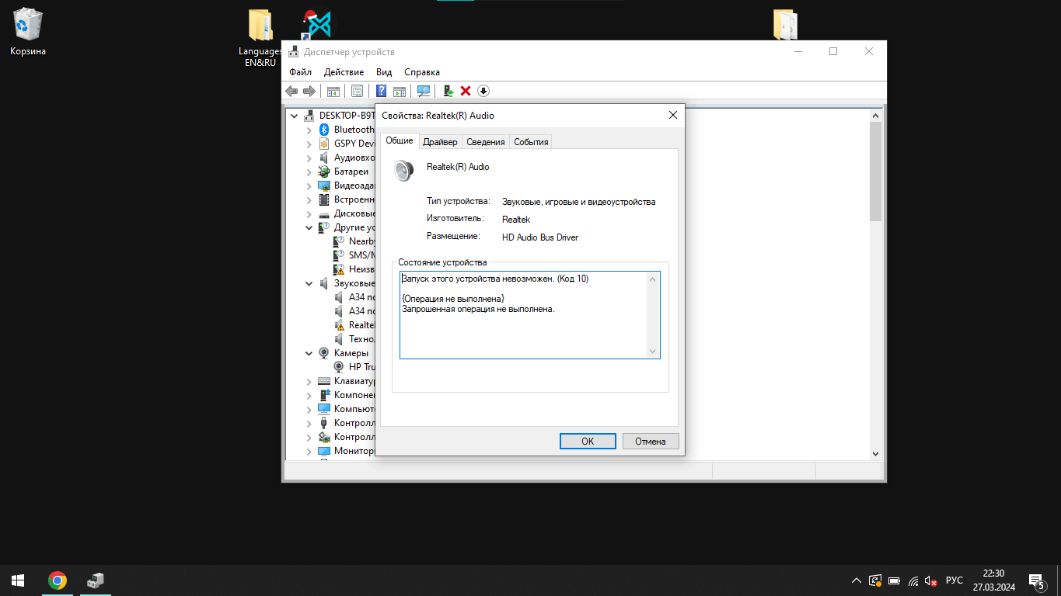Switch to the Сведения tab
The width and height of the screenshot is (1061, 596).
486,141
